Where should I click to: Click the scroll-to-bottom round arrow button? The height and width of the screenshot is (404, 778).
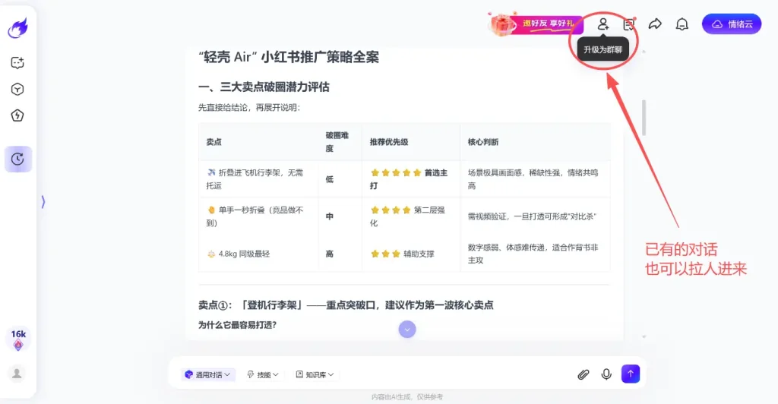(x=407, y=329)
